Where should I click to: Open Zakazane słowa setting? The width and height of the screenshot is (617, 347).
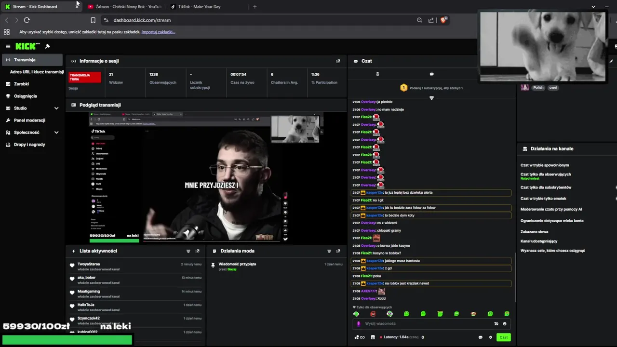click(534, 232)
